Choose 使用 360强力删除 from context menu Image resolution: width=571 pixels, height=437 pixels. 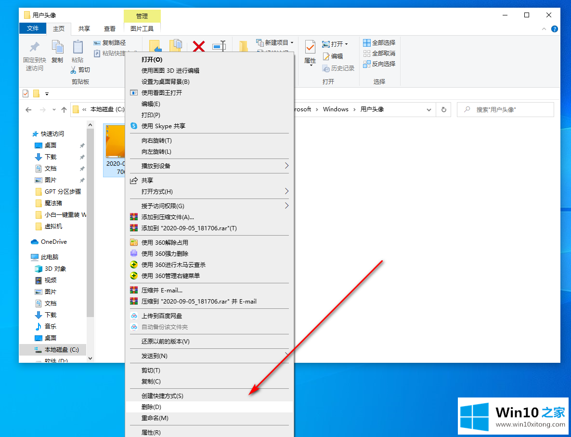click(209, 253)
